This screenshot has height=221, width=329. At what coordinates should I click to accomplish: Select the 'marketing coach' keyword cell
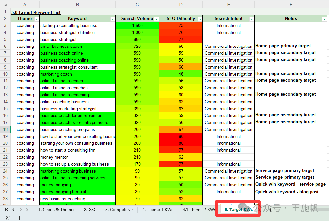tap(77, 74)
